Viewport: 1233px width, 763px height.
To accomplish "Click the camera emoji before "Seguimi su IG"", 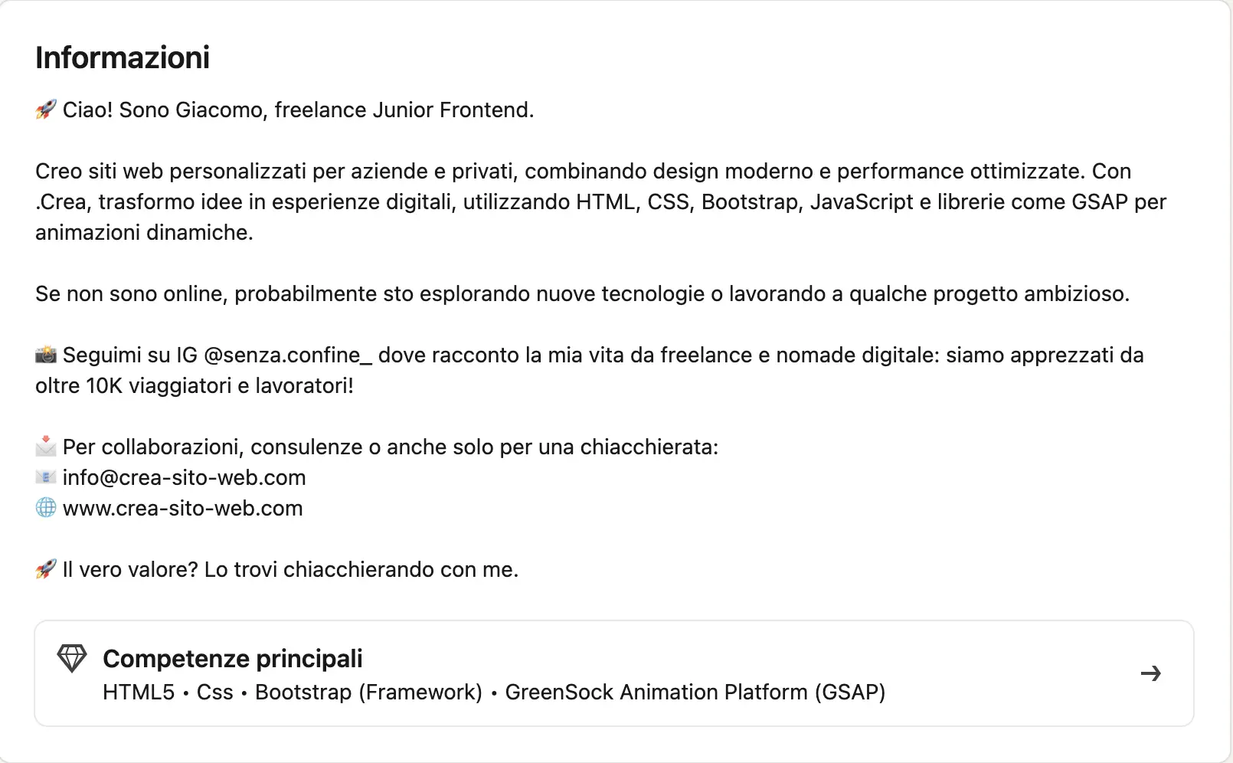I will [46, 355].
